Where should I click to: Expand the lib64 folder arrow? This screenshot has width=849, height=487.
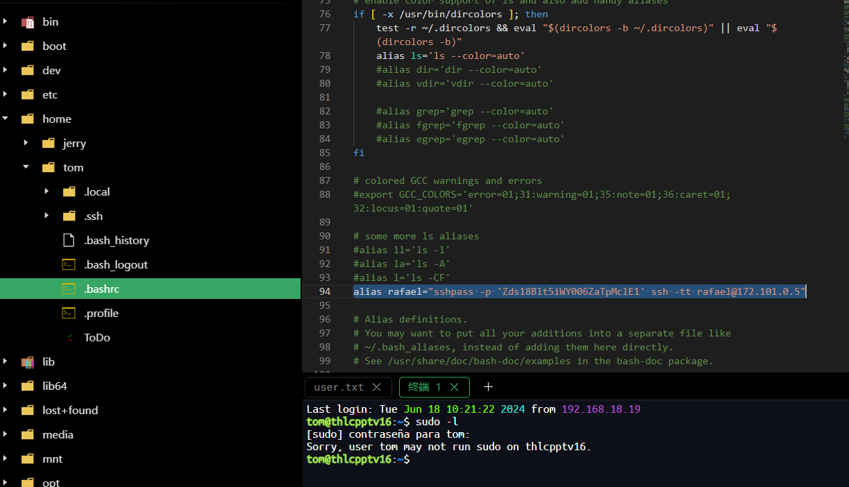[x=6, y=386]
